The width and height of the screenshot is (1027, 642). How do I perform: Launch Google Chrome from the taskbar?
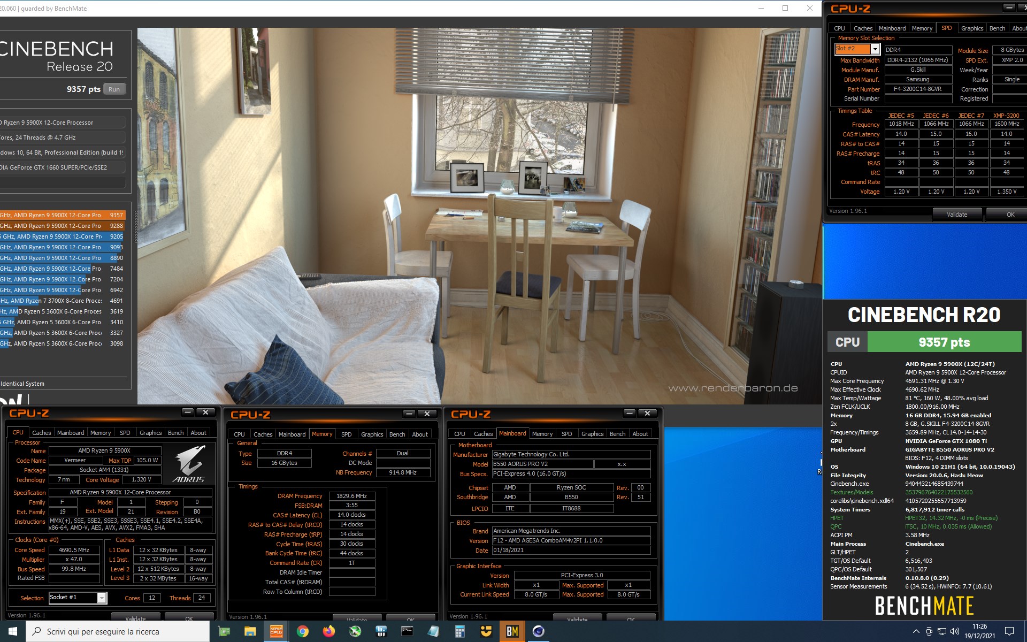click(302, 631)
